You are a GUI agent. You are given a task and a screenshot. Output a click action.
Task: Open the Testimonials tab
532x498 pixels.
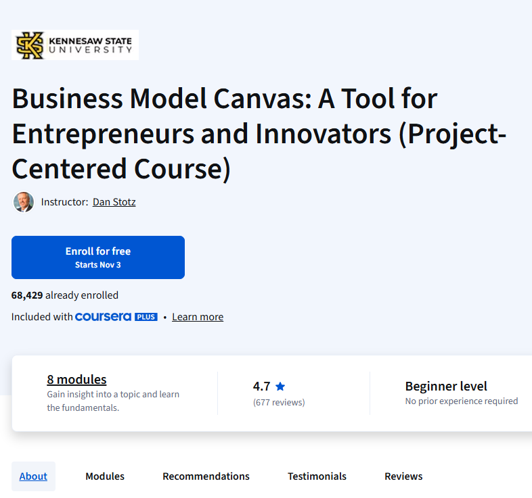317,476
